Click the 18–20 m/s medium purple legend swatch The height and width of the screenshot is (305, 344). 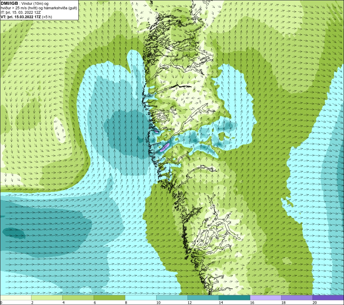tap(297, 297)
